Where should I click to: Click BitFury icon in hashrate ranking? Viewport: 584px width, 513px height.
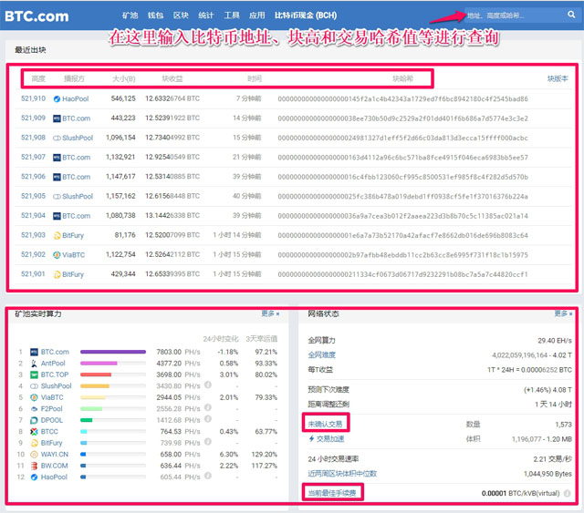(x=34, y=443)
